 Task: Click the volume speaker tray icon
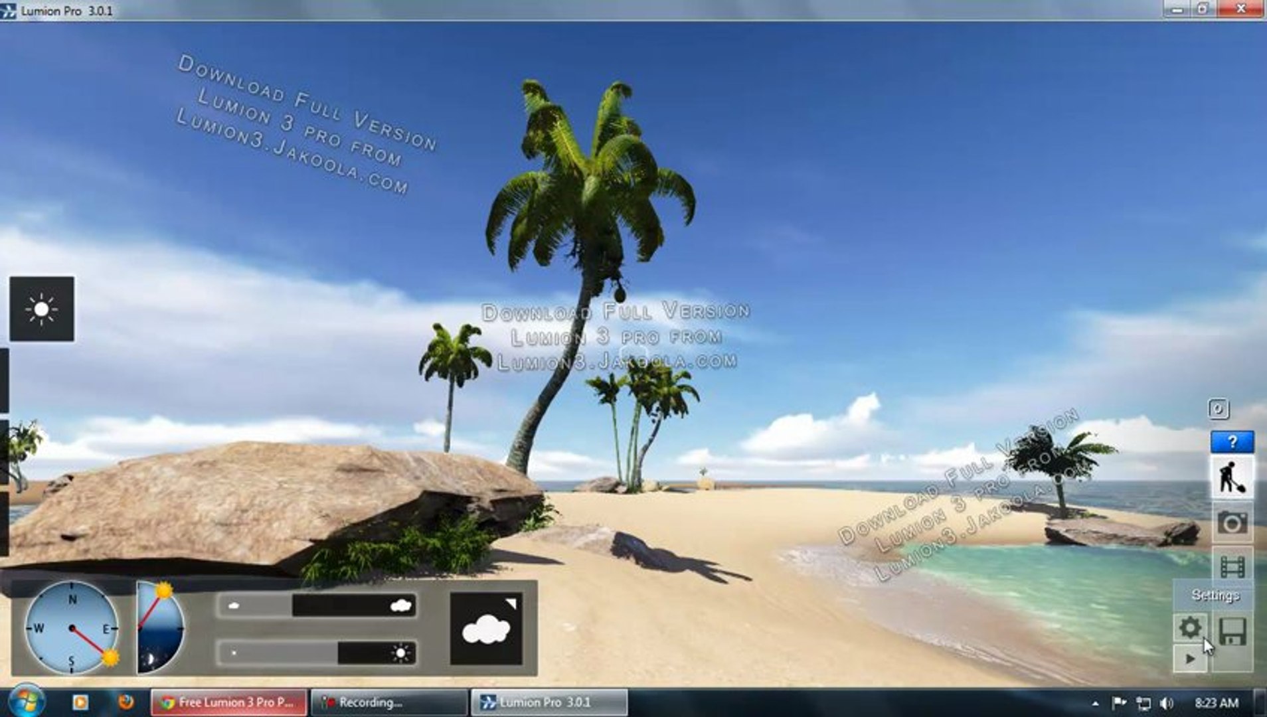1167,703
